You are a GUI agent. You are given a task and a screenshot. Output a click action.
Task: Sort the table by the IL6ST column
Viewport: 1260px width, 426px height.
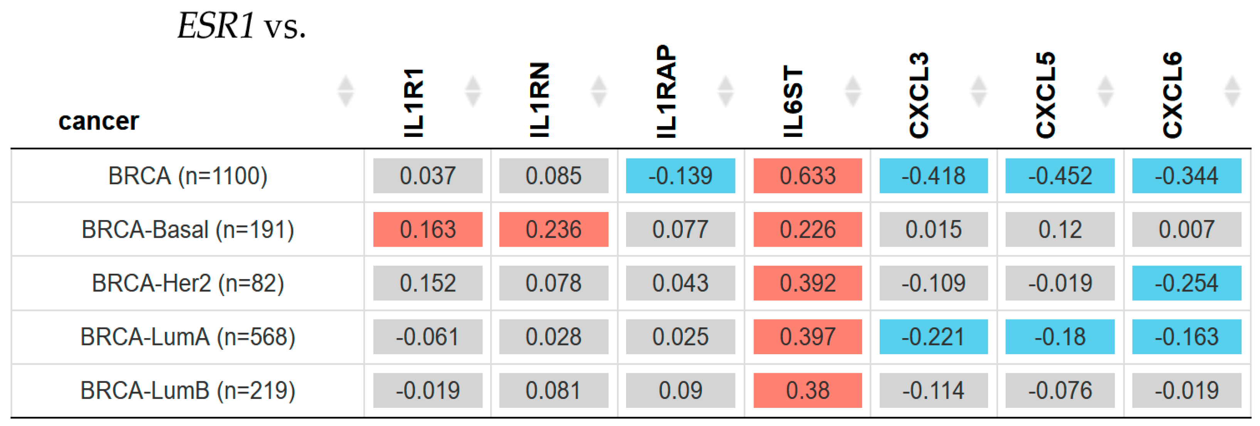[x=853, y=92]
